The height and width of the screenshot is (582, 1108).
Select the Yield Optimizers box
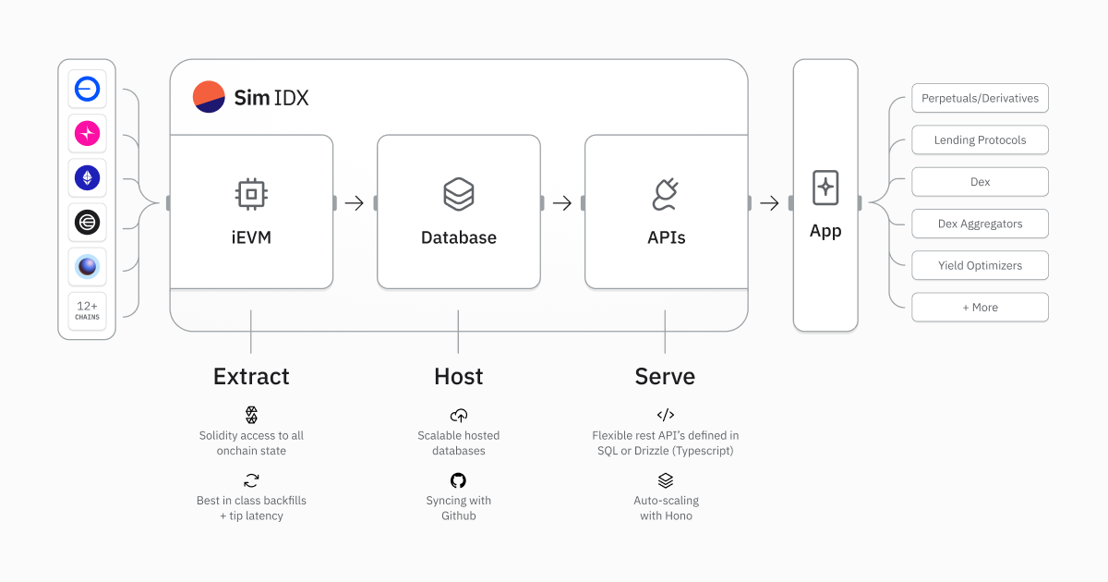[x=980, y=265]
